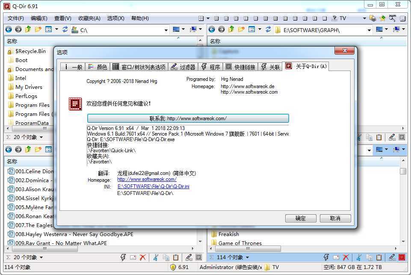Open view-mode dropdown arrow in GRAPH pane
Image resolution: width=411 pixels, height=275 pixels.
pos(260,30)
